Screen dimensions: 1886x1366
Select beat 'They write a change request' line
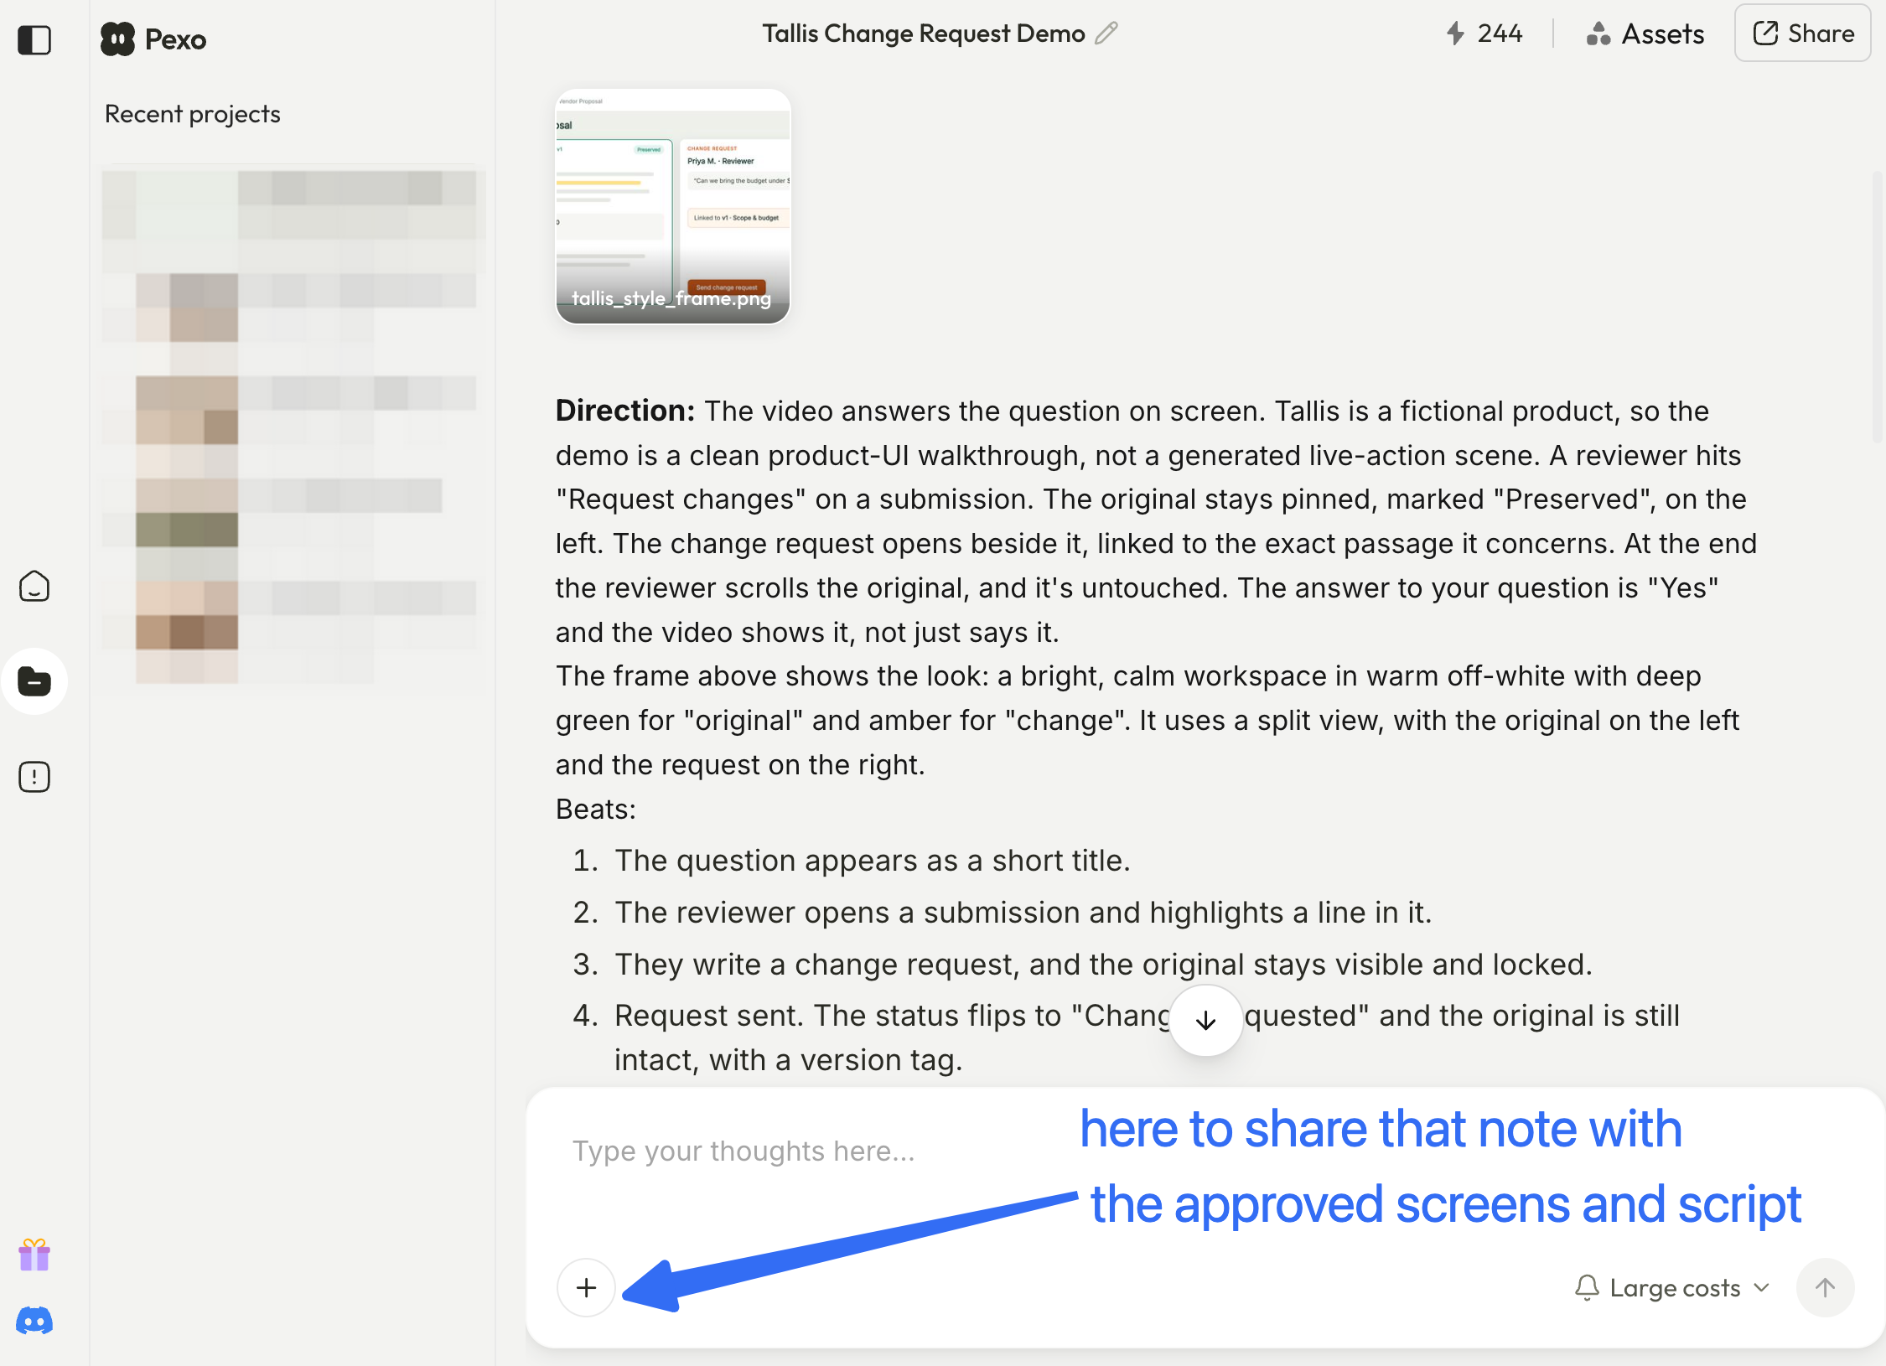pyautogui.click(x=1103, y=965)
